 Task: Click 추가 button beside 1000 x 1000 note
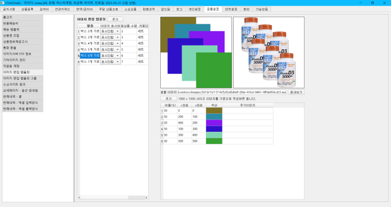coord(168,99)
